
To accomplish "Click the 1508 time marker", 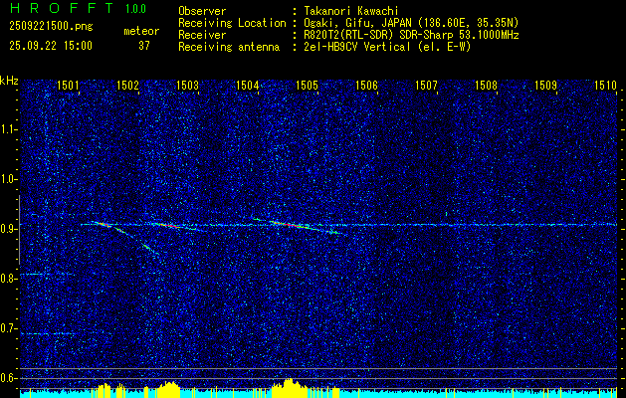I will point(486,85).
